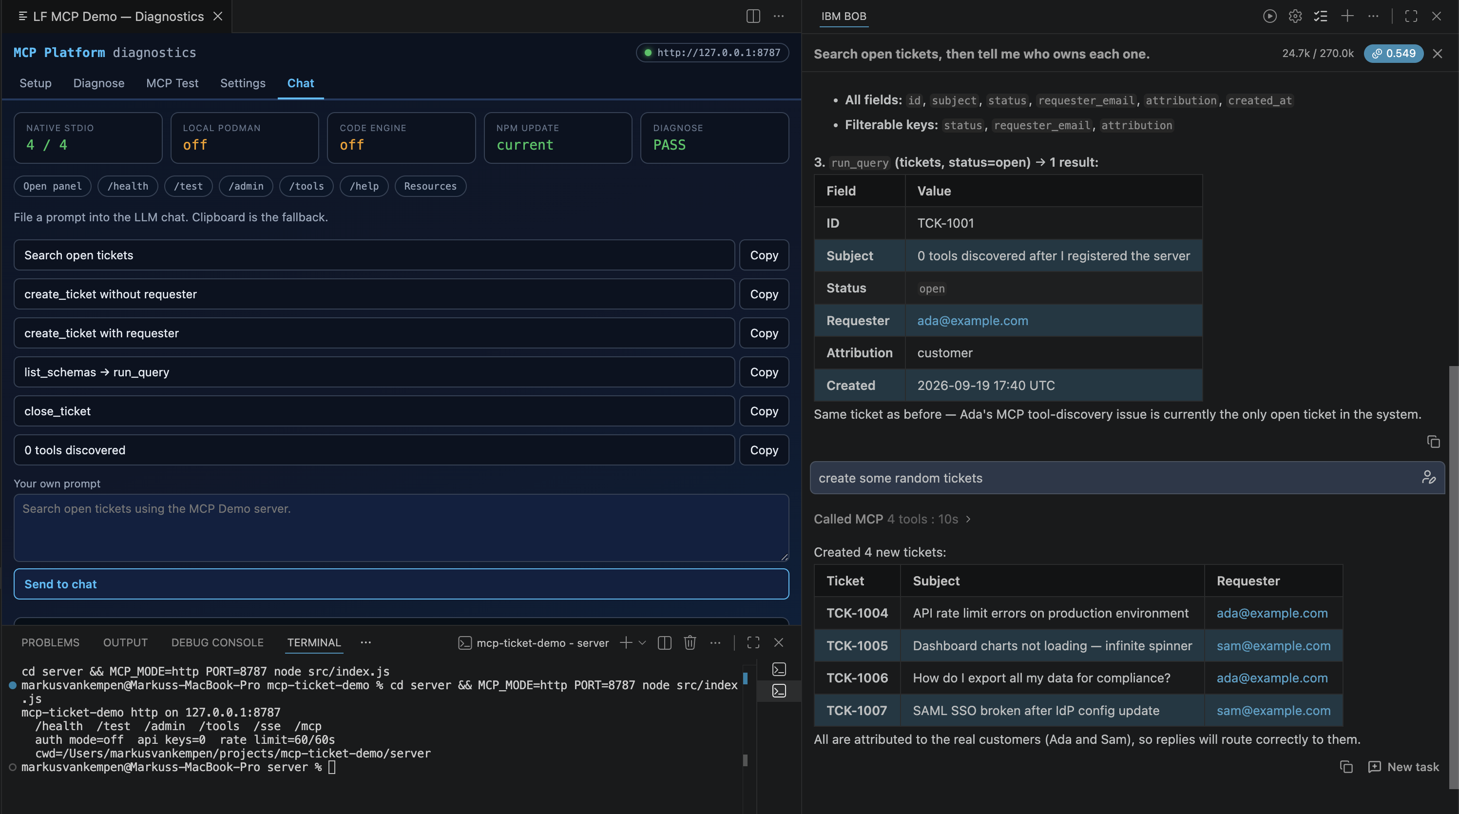Image resolution: width=1459 pixels, height=814 pixels.
Task: Select the second terminal instance icon in the side list
Action: pyautogui.click(x=779, y=691)
